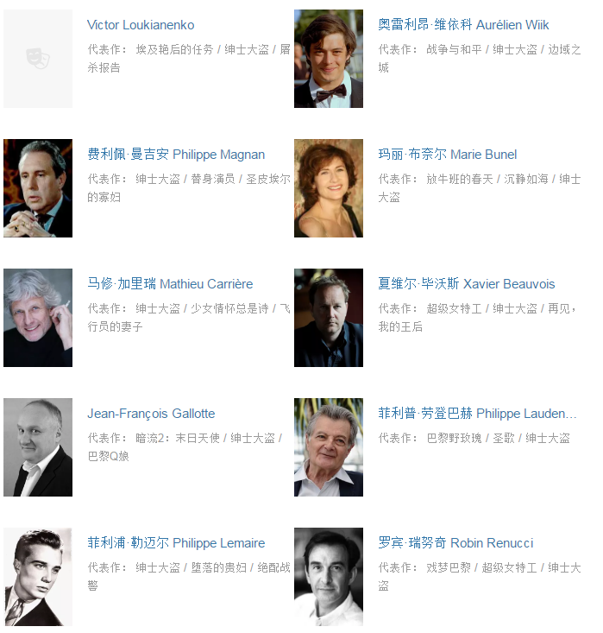The image size is (603, 633).
Task: Click Philippe Magnan's portrait thumbnail
Action: pyautogui.click(x=38, y=188)
